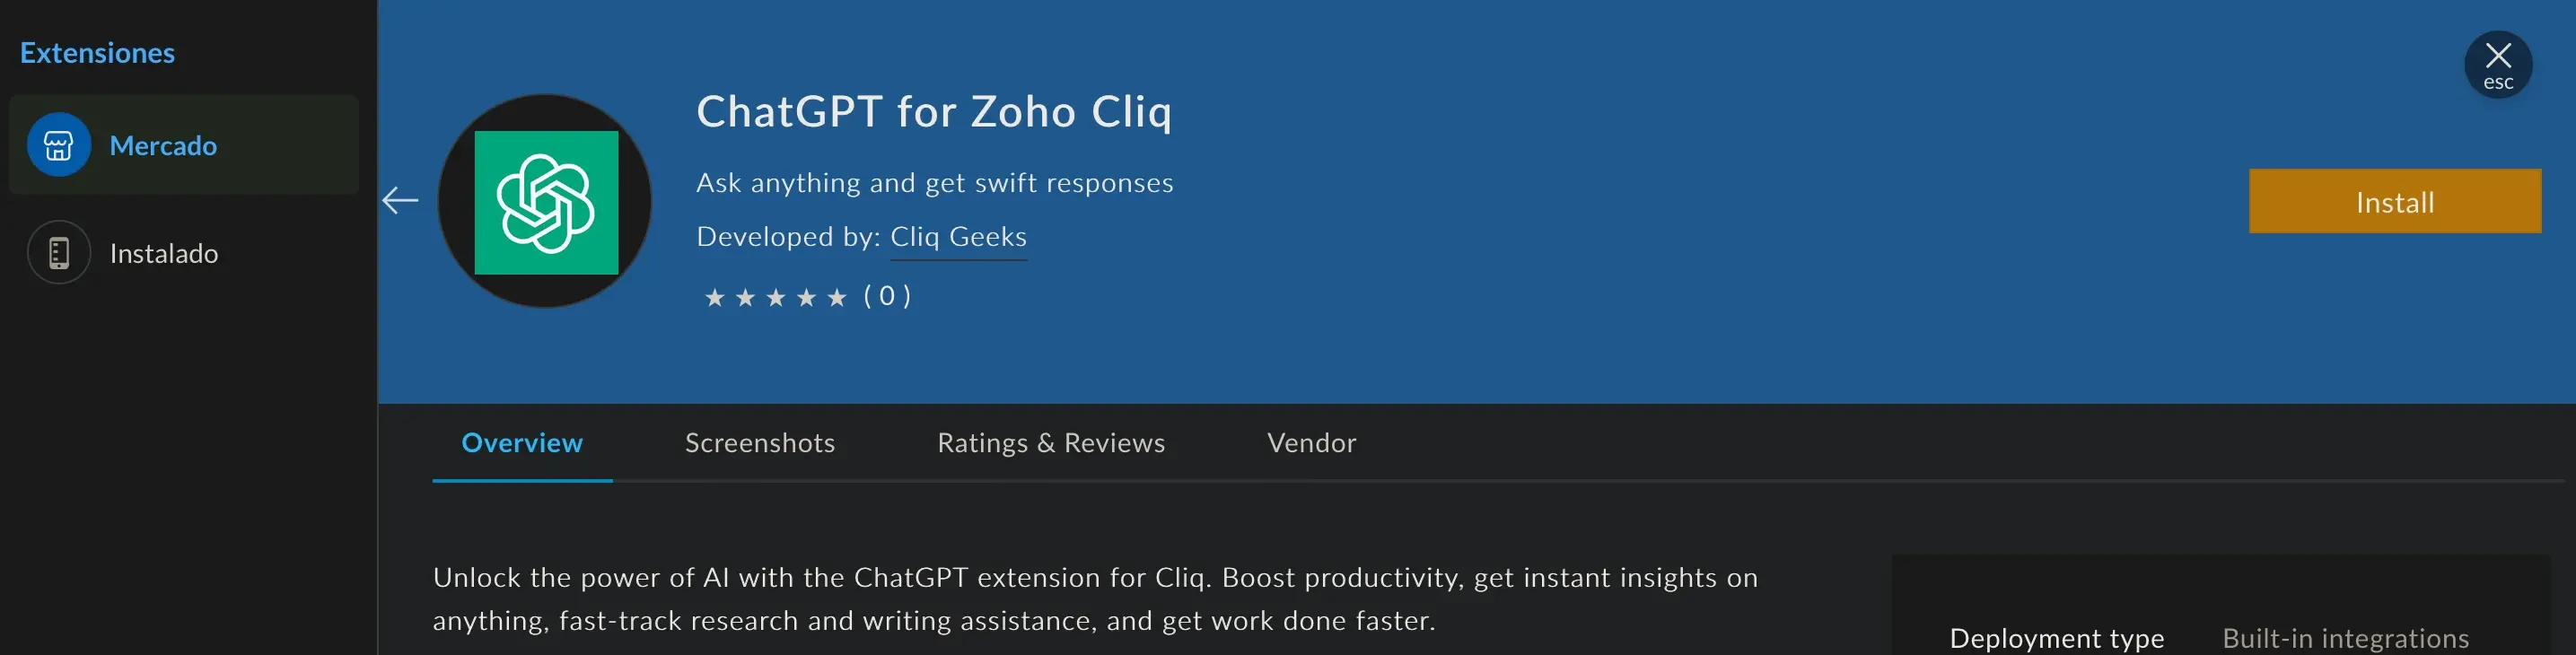The width and height of the screenshot is (2576, 655).
Task: Open the Cliq Geeks developer page
Action: pyautogui.click(x=958, y=236)
